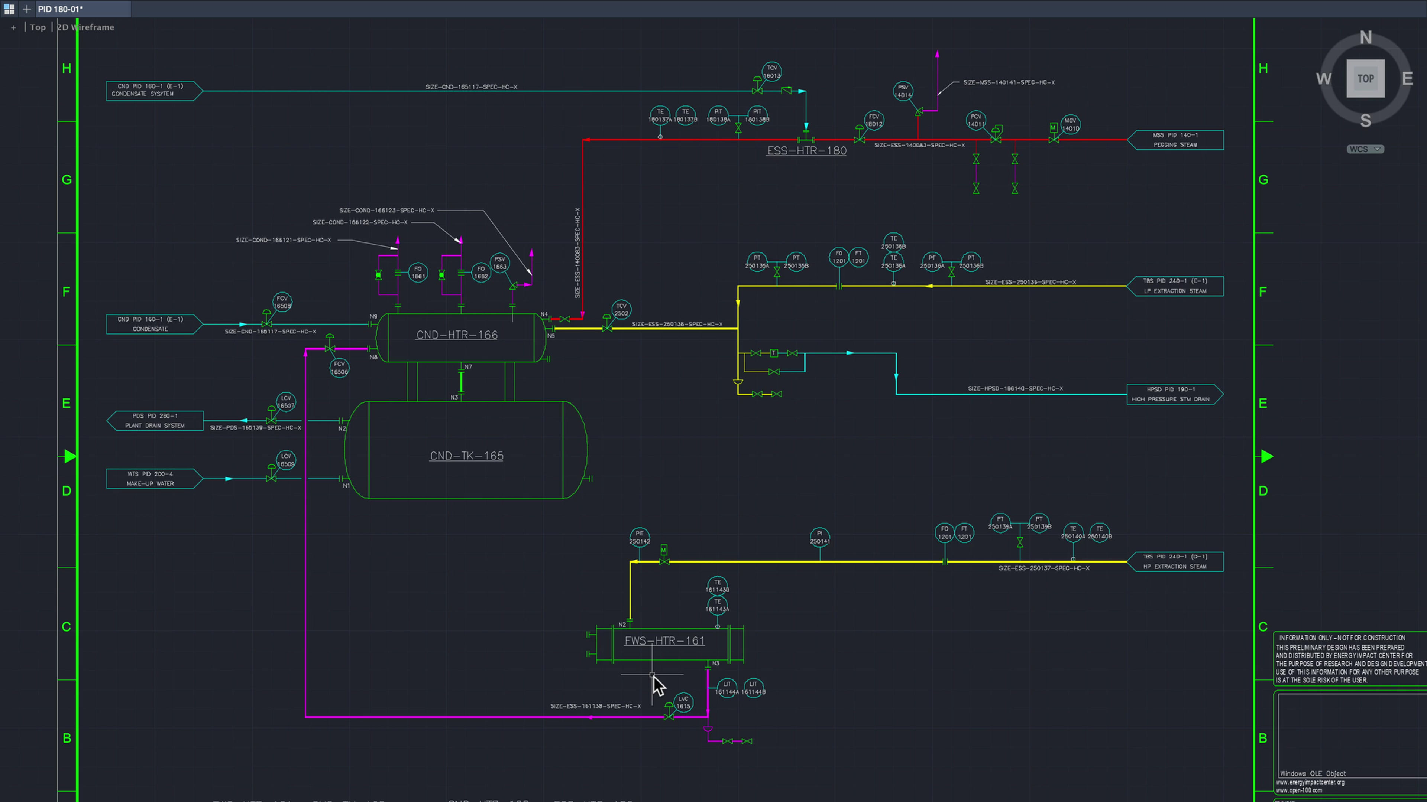The height and width of the screenshot is (802, 1427).
Task: Select the LCV 16507 instrument bubble
Action: pos(286,402)
